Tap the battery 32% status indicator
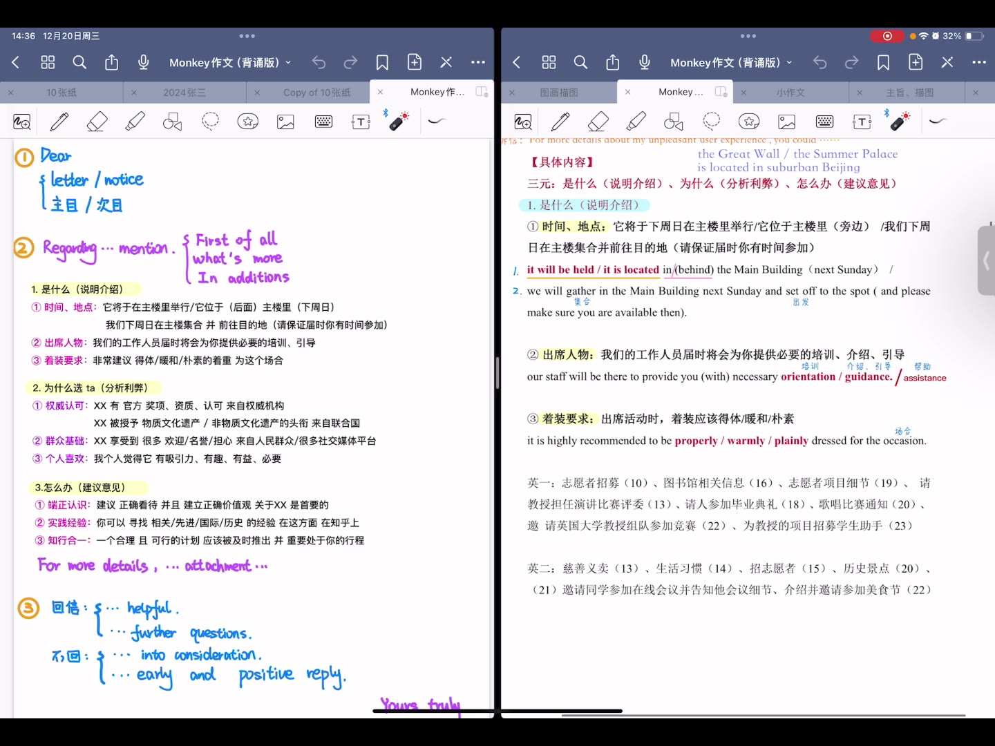The image size is (995, 746). pos(963,36)
